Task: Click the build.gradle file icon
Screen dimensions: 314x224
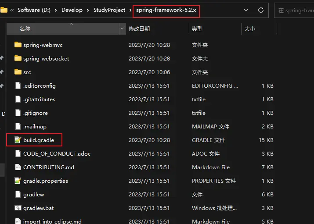Action: pyautogui.click(x=18, y=140)
